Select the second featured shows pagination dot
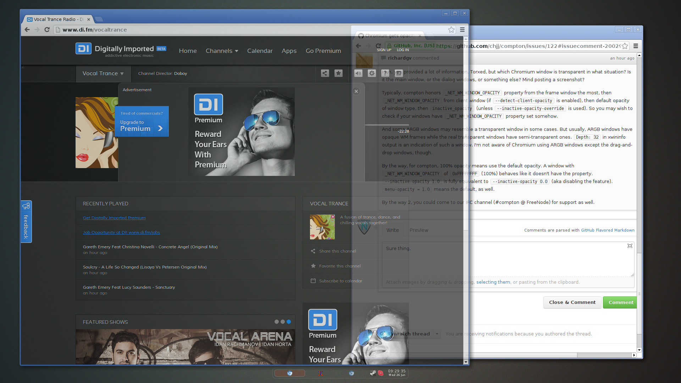The height and width of the screenshot is (383, 681). tap(283, 322)
